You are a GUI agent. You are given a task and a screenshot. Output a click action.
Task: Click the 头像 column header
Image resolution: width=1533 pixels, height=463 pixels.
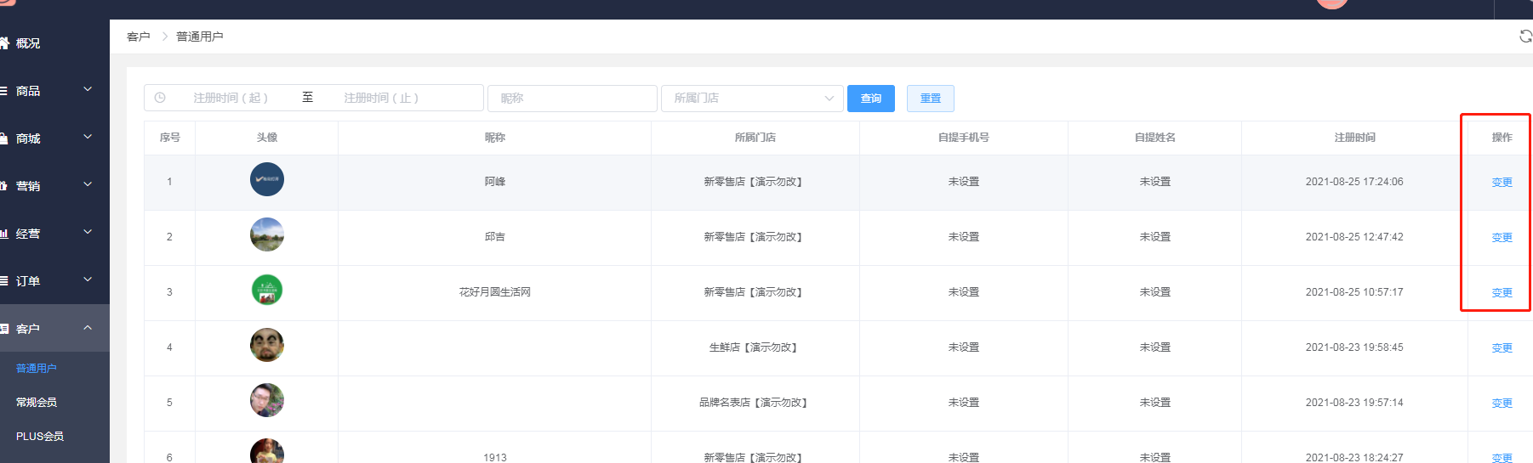point(267,138)
